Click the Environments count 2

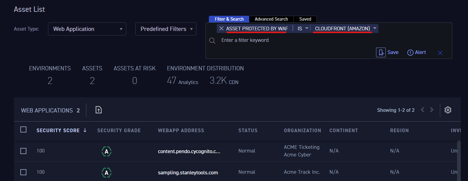point(50,81)
